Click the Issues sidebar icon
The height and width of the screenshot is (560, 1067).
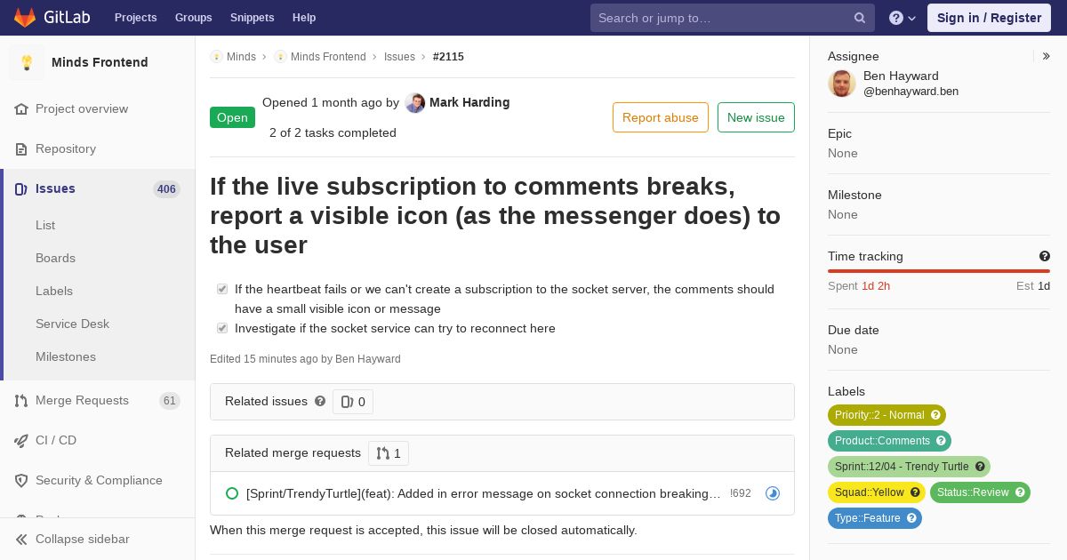(21, 189)
